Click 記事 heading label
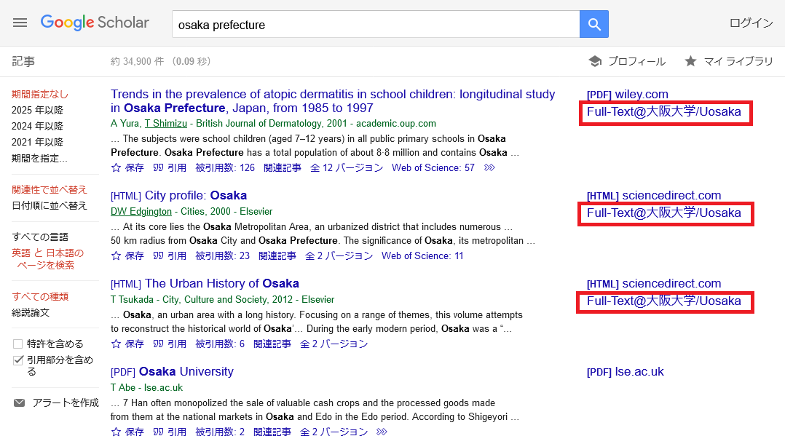This screenshot has width=785, height=444. pyautogui.click(x=23, y=62)
